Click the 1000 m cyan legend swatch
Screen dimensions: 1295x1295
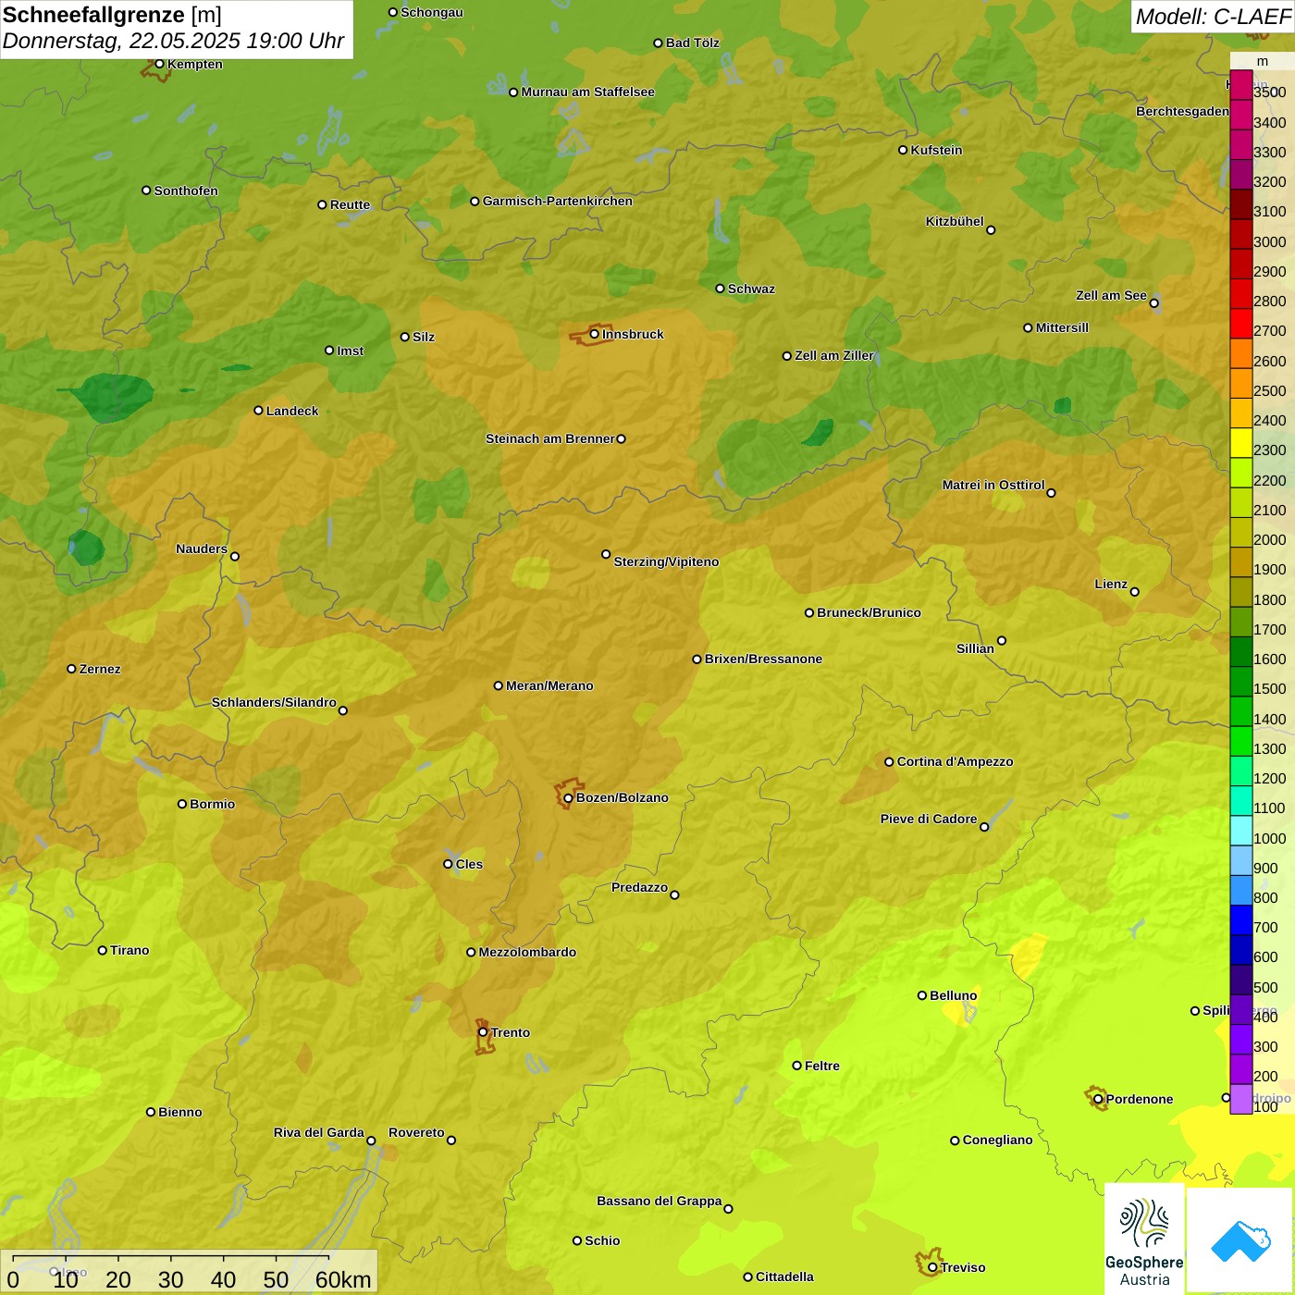(1241, 831)
